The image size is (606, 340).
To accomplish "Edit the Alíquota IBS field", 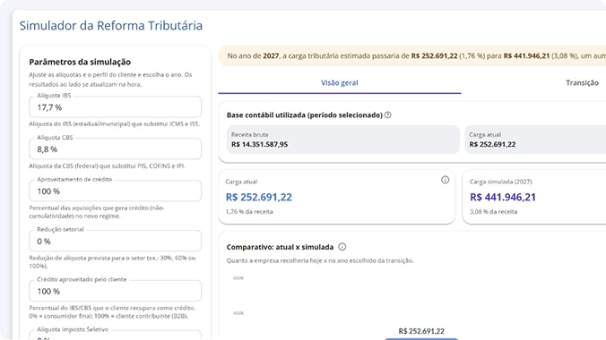I will (115, 106).
